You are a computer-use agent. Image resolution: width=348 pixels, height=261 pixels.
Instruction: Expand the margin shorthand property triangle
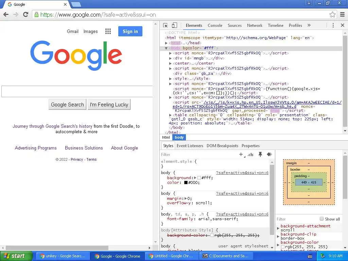click(x=186, y=198)
